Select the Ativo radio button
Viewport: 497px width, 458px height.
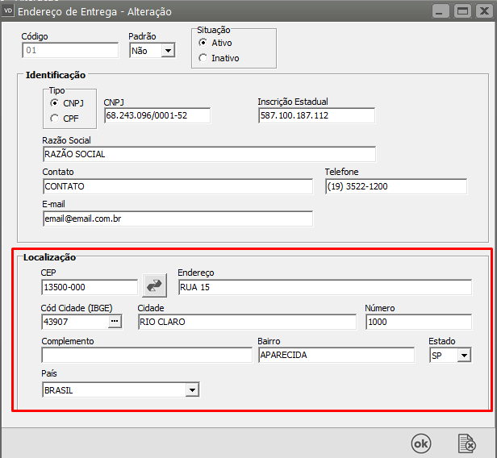pos(203,42)
